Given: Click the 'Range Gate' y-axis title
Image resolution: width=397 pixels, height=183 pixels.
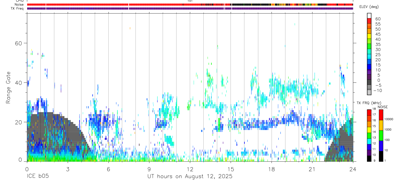Looking at the screenshot, I should 9,87.
